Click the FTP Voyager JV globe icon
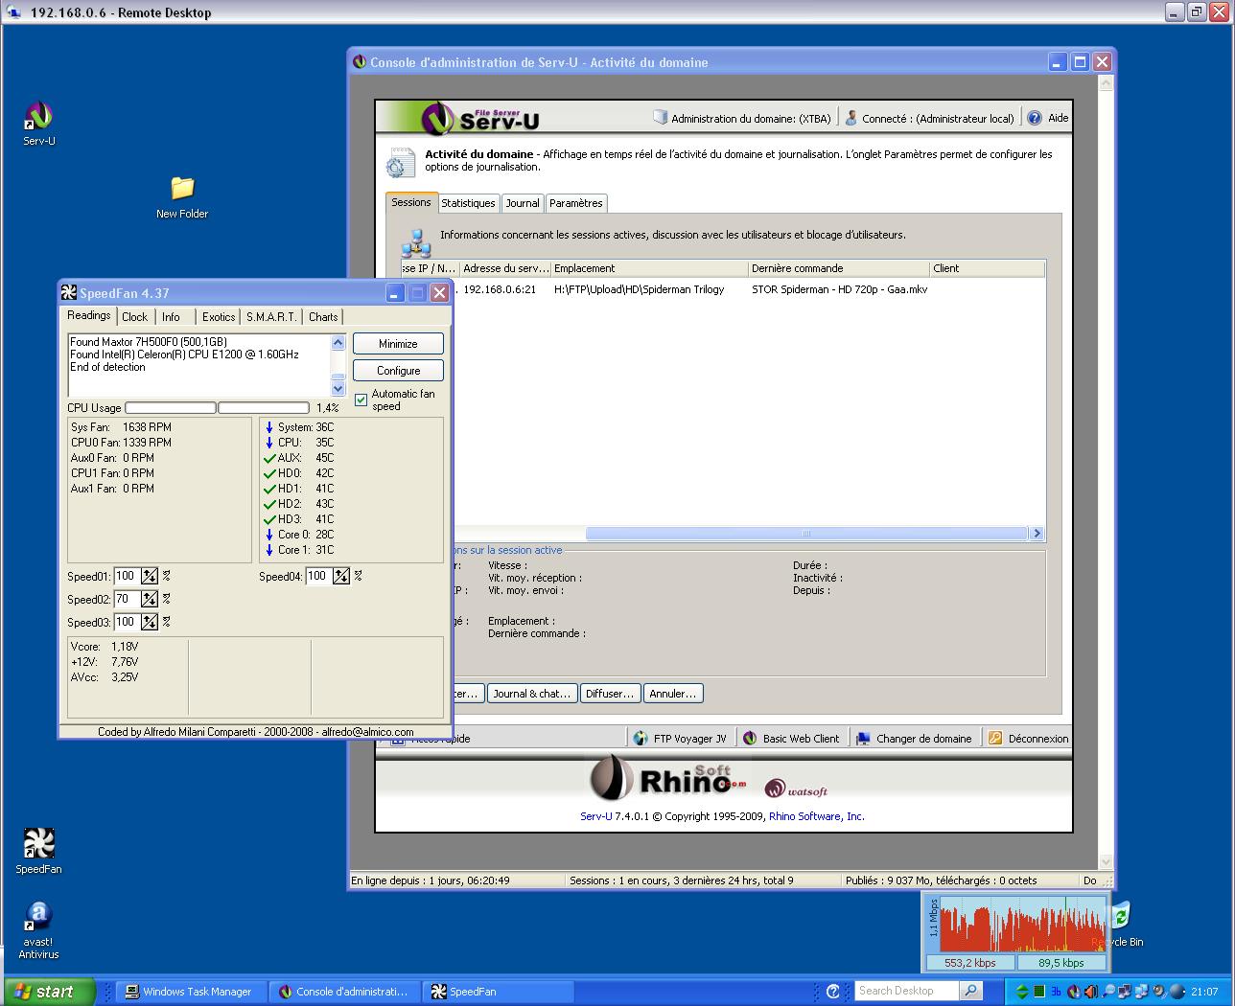Screen dimensions: 1235x1006 tap(641, 738)
